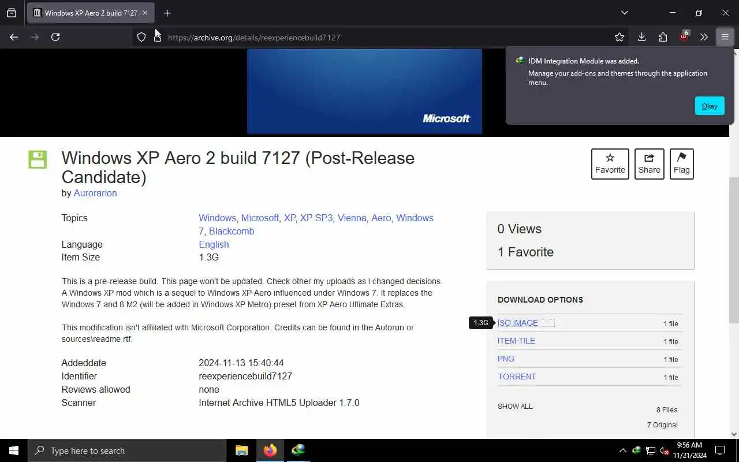Open uploader Aurorarion profile link

point(95,193)
